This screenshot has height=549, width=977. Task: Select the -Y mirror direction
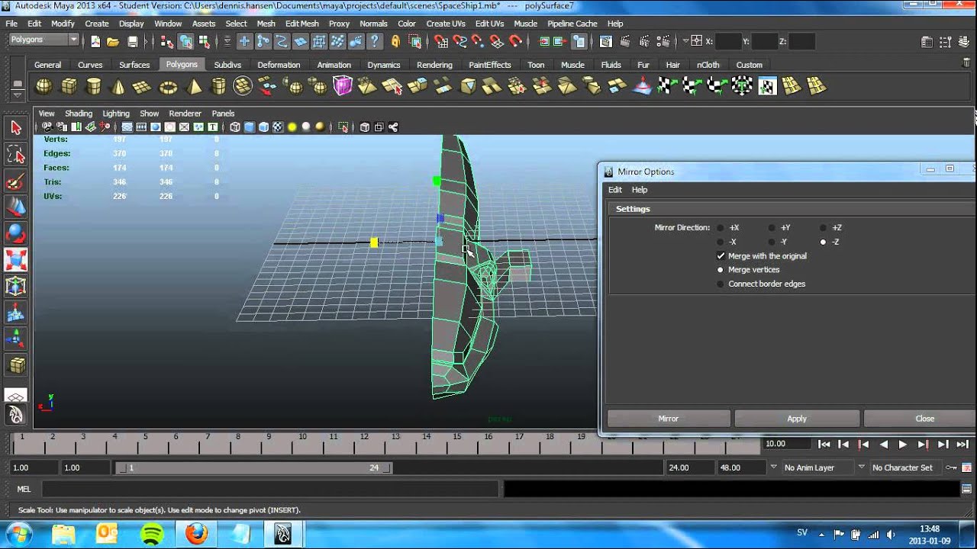point(772,242)
